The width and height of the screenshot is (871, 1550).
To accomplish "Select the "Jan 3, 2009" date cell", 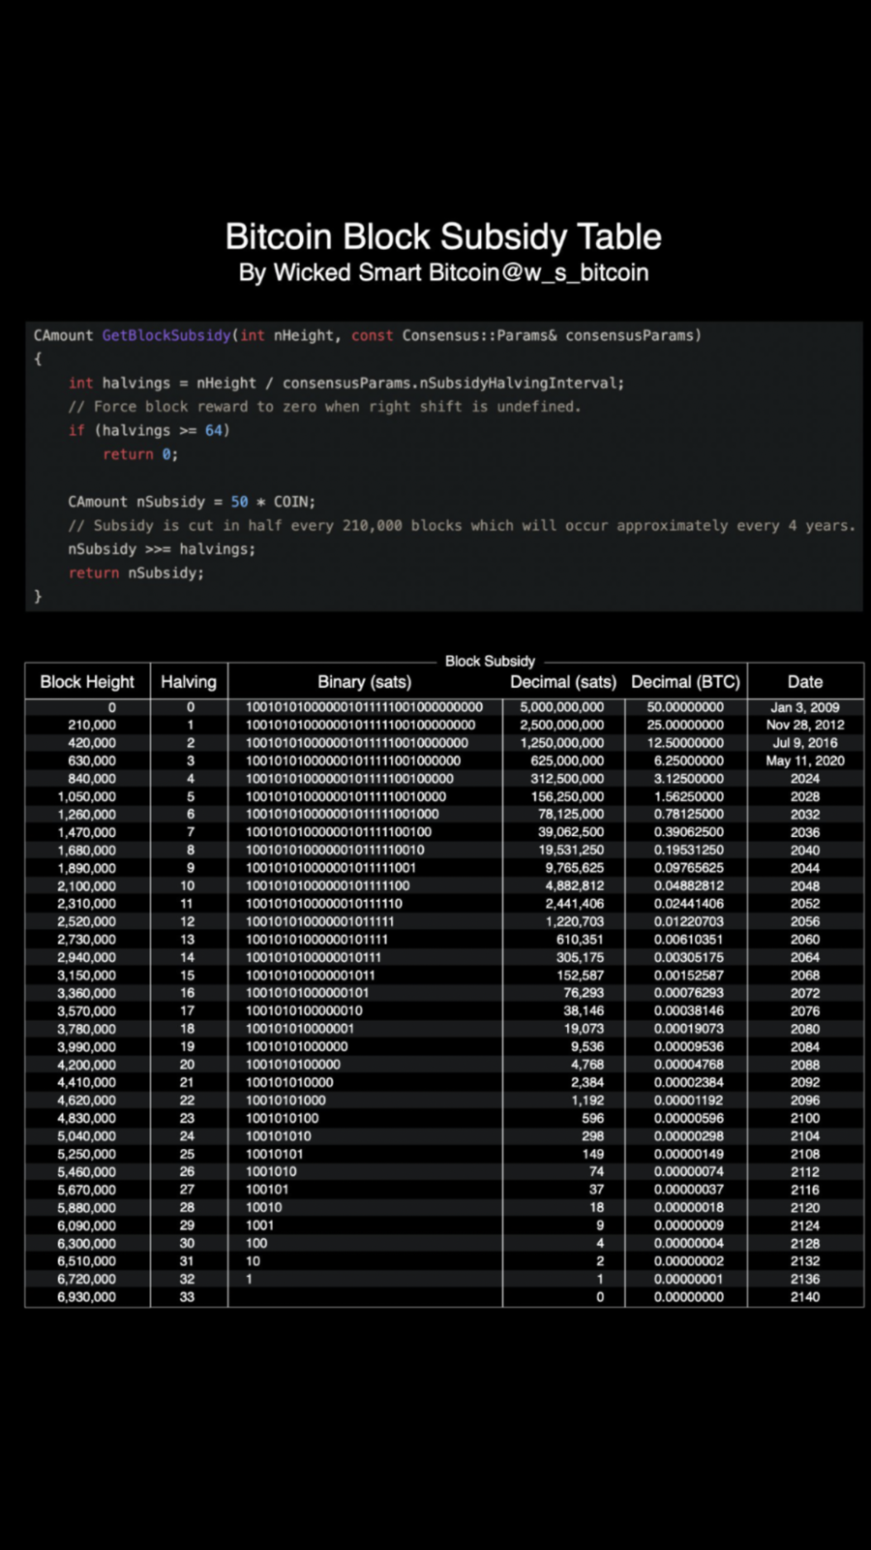I will click(x=805, y=707).
